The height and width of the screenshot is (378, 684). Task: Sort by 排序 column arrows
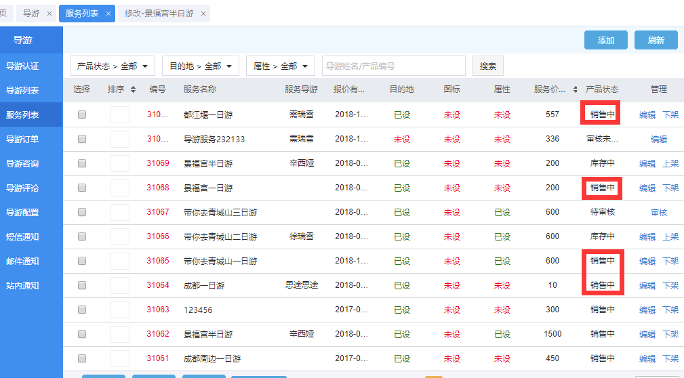[x=133, y=89]
